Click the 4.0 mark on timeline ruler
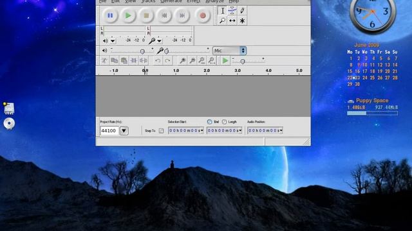 268,71
